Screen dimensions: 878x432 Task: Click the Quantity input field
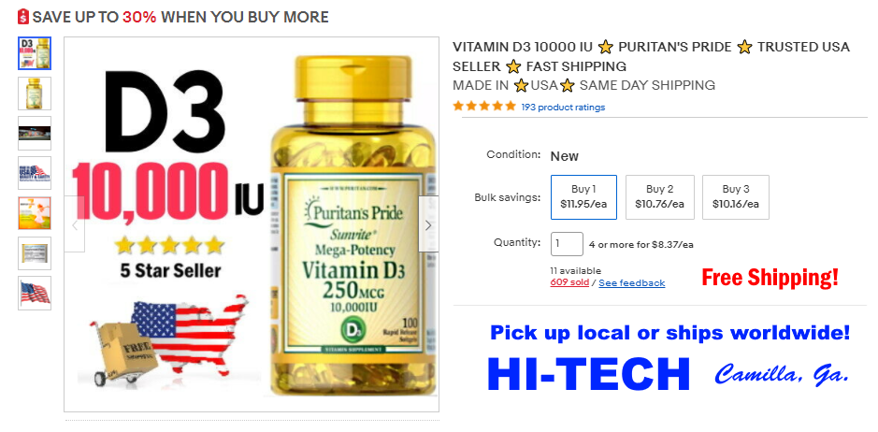tap(567, 244)
